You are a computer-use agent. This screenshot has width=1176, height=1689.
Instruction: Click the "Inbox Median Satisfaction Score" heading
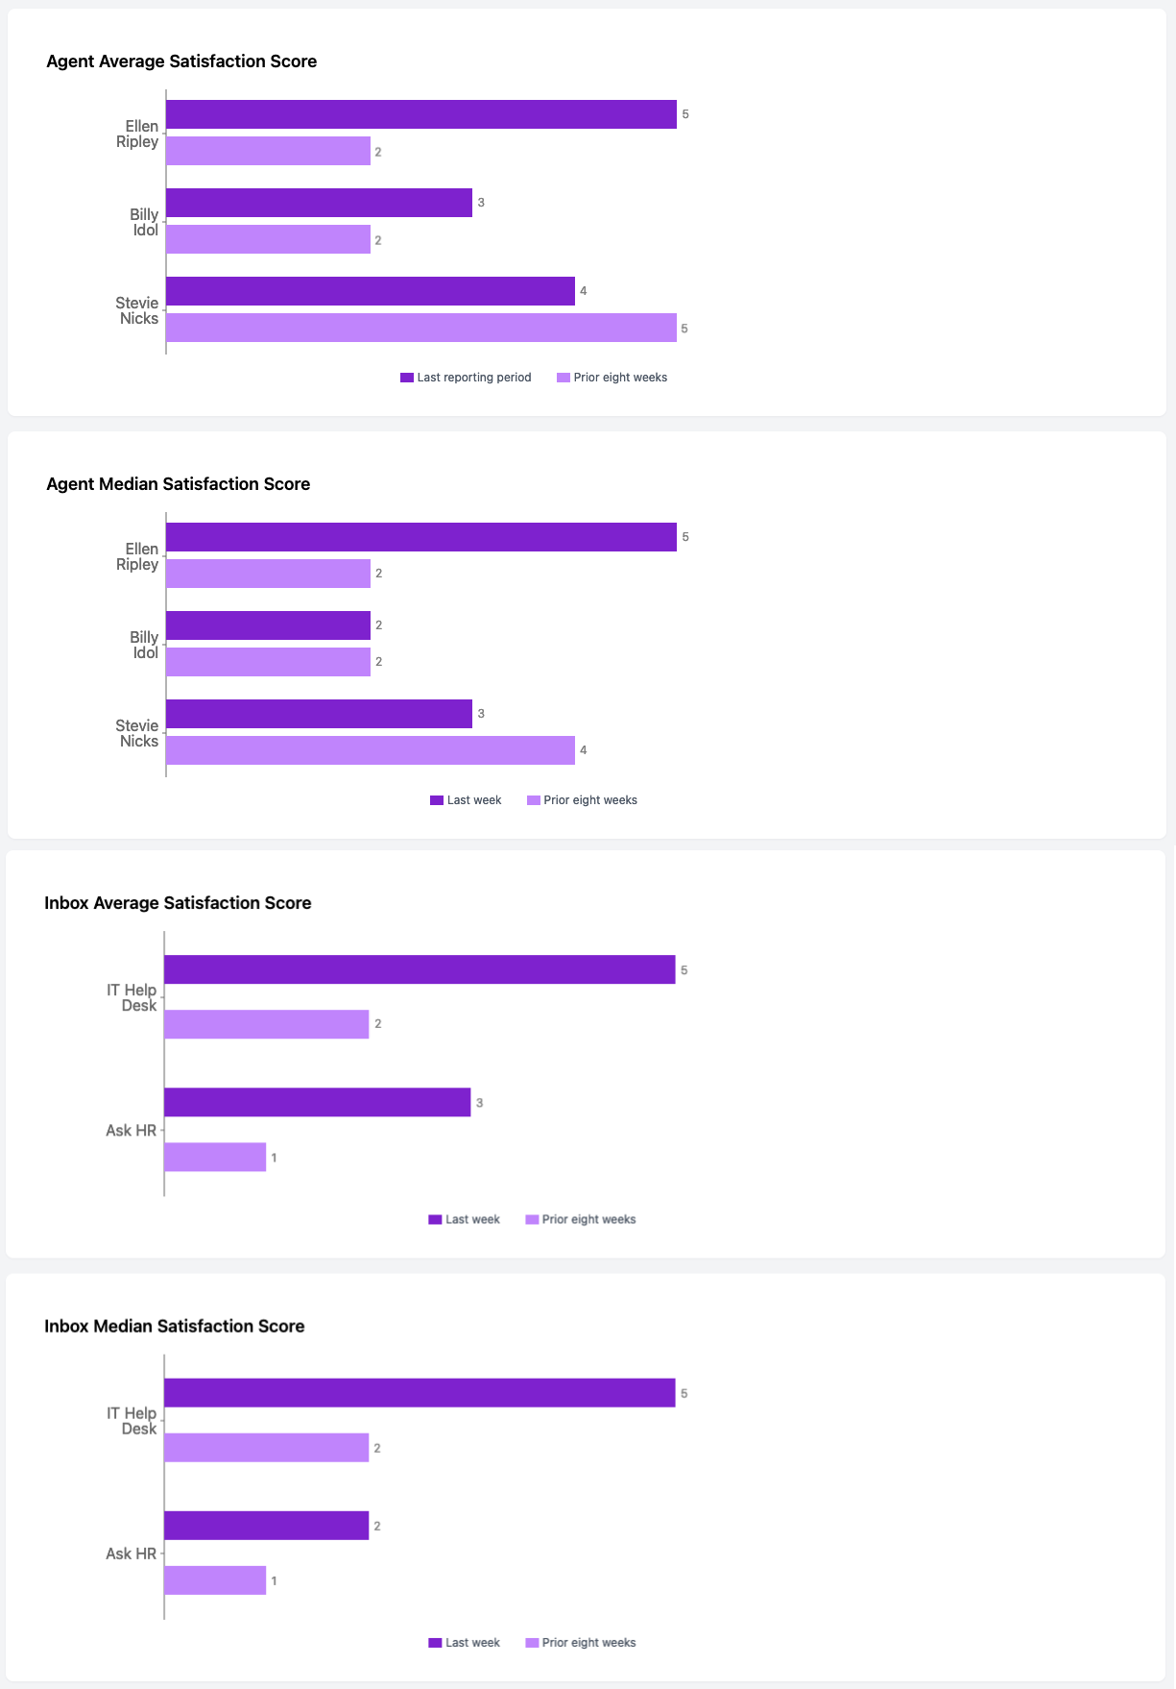(175, 1326)
